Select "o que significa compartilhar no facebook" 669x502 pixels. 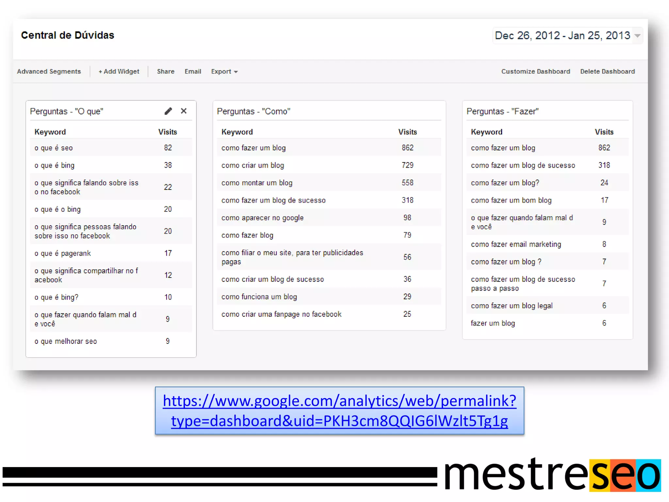86,275
